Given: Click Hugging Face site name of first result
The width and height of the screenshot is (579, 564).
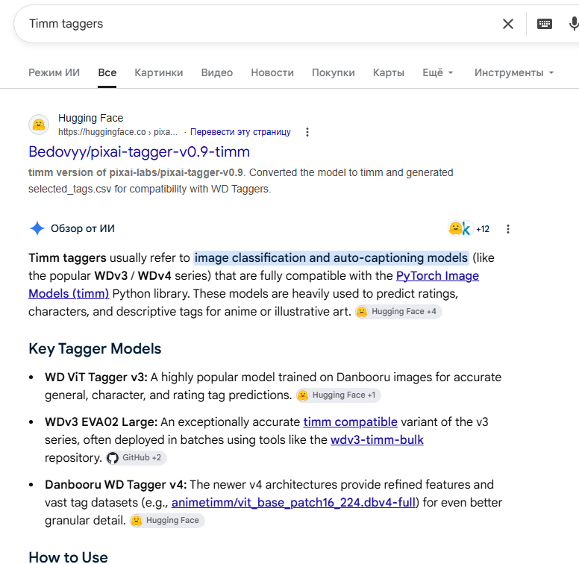Looking at the screenshot, I should click(91, 118).
